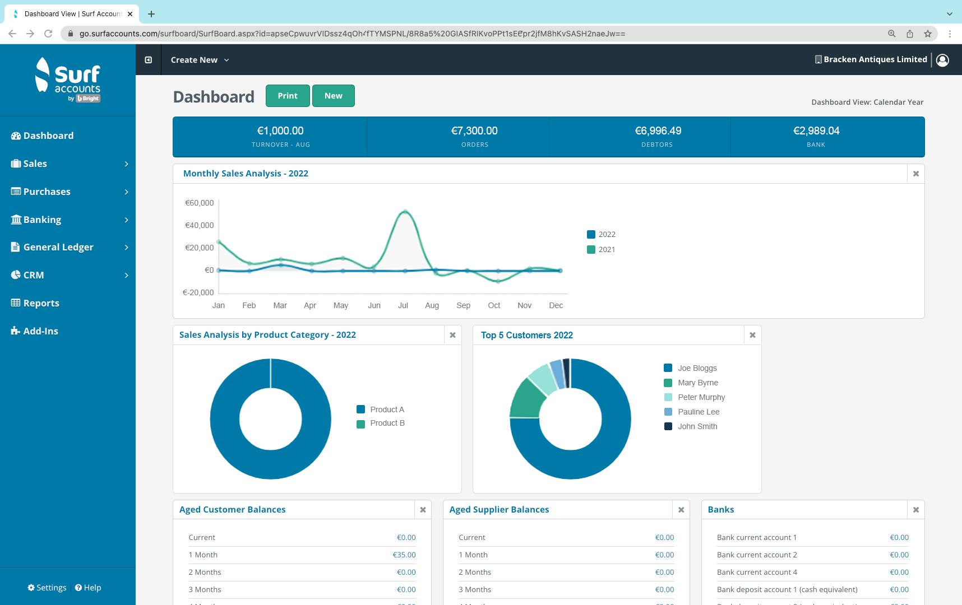This screenshot has width=962, height=605.
Task: Click the Print button
Action: pos(288,95)
